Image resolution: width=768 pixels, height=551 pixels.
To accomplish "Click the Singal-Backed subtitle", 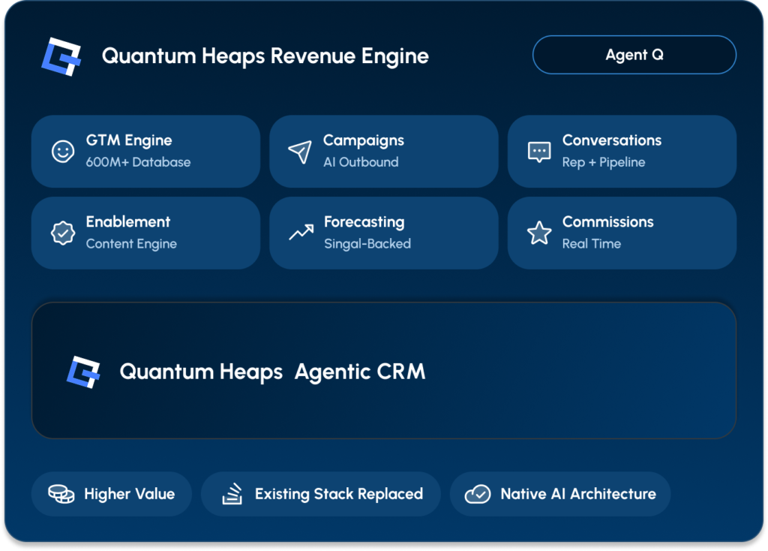I will (367, 244).
